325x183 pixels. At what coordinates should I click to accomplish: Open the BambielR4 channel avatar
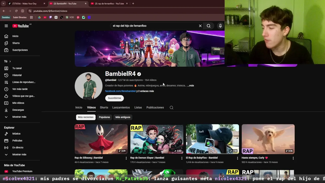89,86
